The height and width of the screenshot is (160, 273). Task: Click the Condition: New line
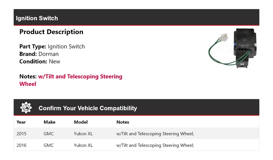40,61
